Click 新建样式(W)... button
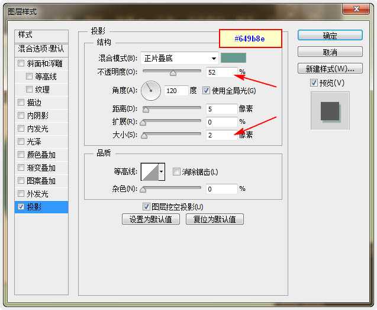Screen dimensions: 377x310 (330, 69)
